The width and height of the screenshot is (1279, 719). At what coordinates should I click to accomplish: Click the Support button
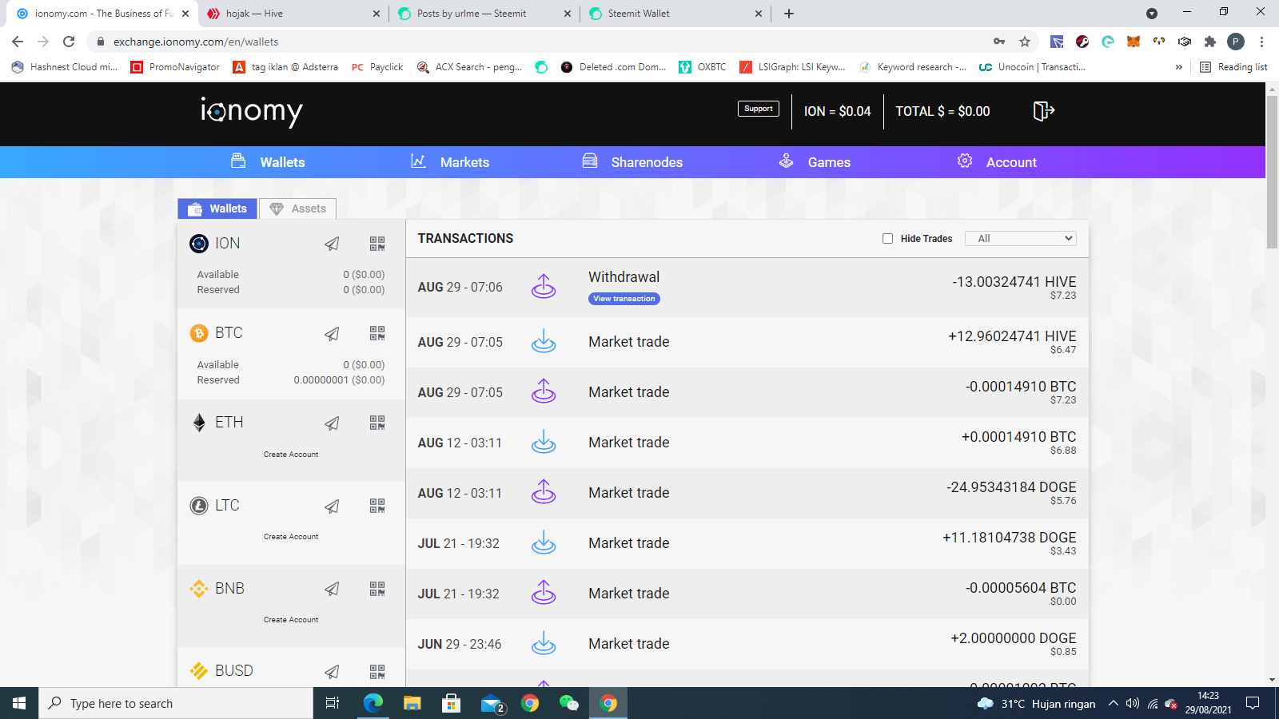(758, 109)
